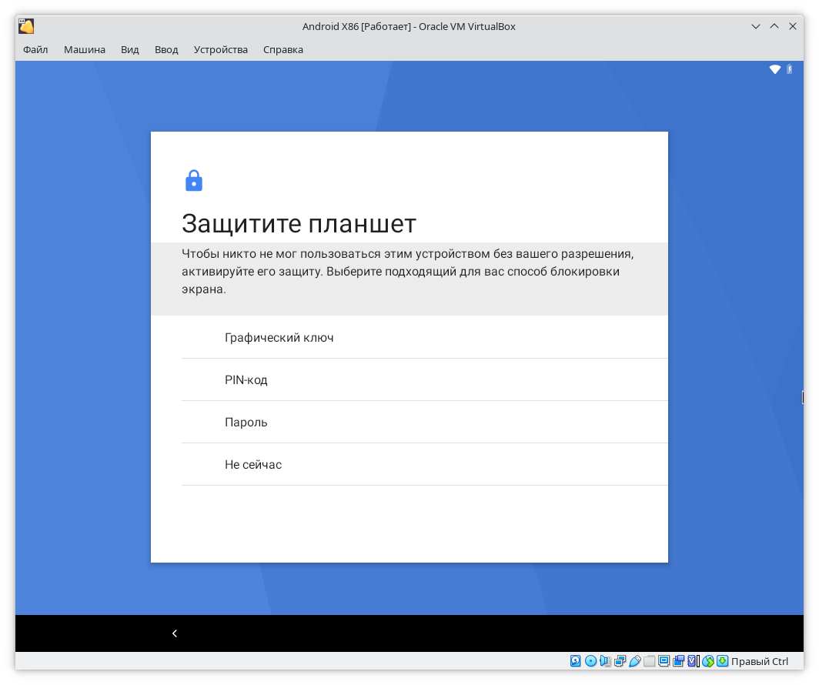The image size is (819, 685).
Task: Click the VirtualBox window icon in title bar
Action: 26,26
